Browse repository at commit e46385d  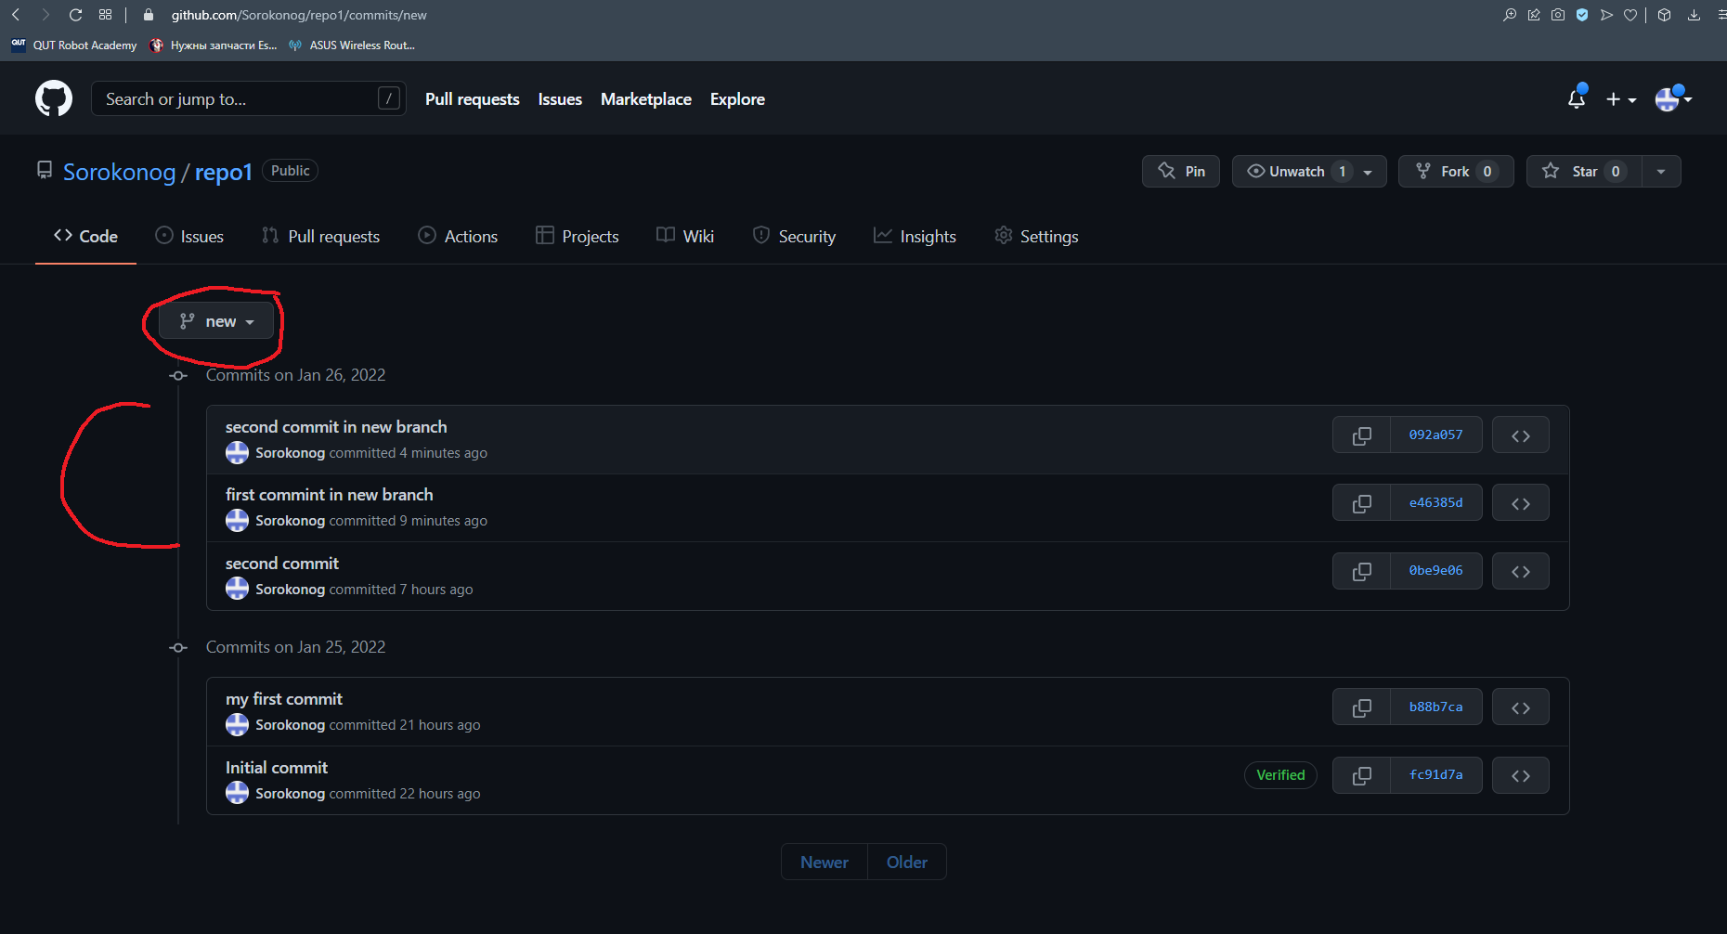[x=1520, y=503]
